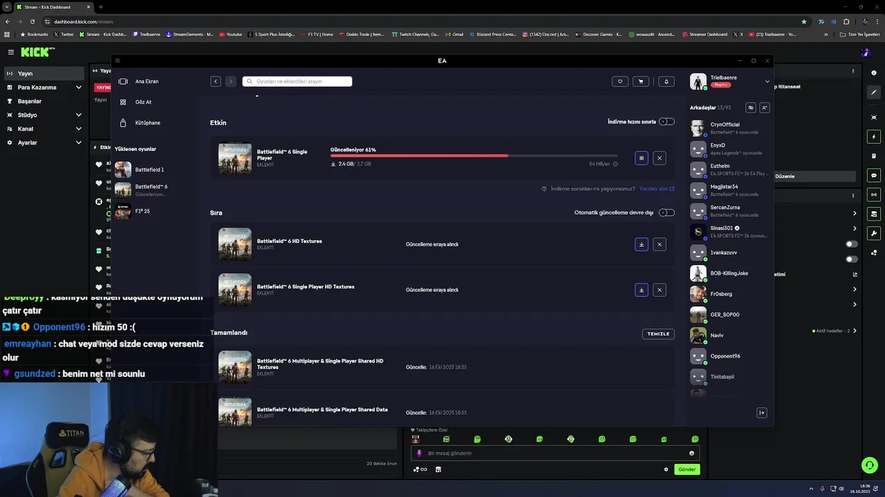885x497 pixels.
Task: Toggle İndirme hızını sınırla switch
Action: 667,121
